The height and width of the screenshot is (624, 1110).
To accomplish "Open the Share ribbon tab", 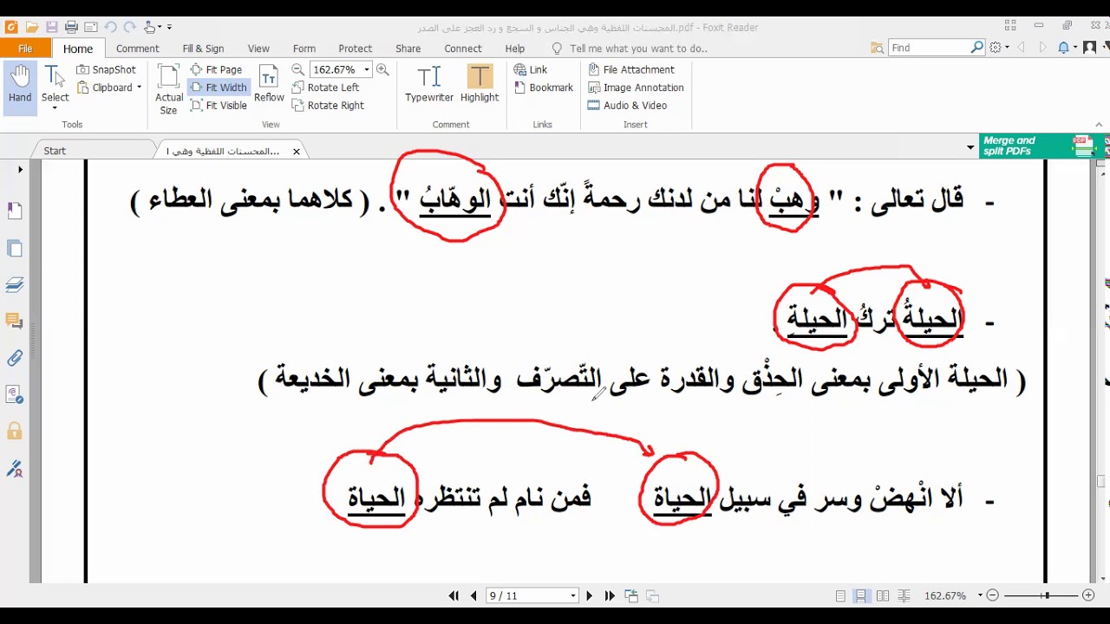I will 408,49.
